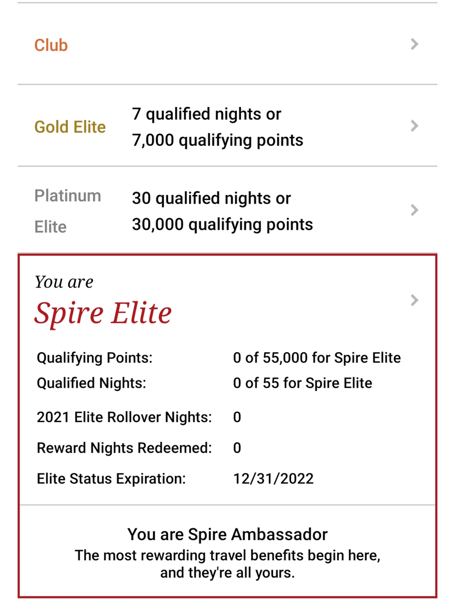Tap 30 qualified nights requirement text
The width and height of the screenshot is (455, 602).
211,198
